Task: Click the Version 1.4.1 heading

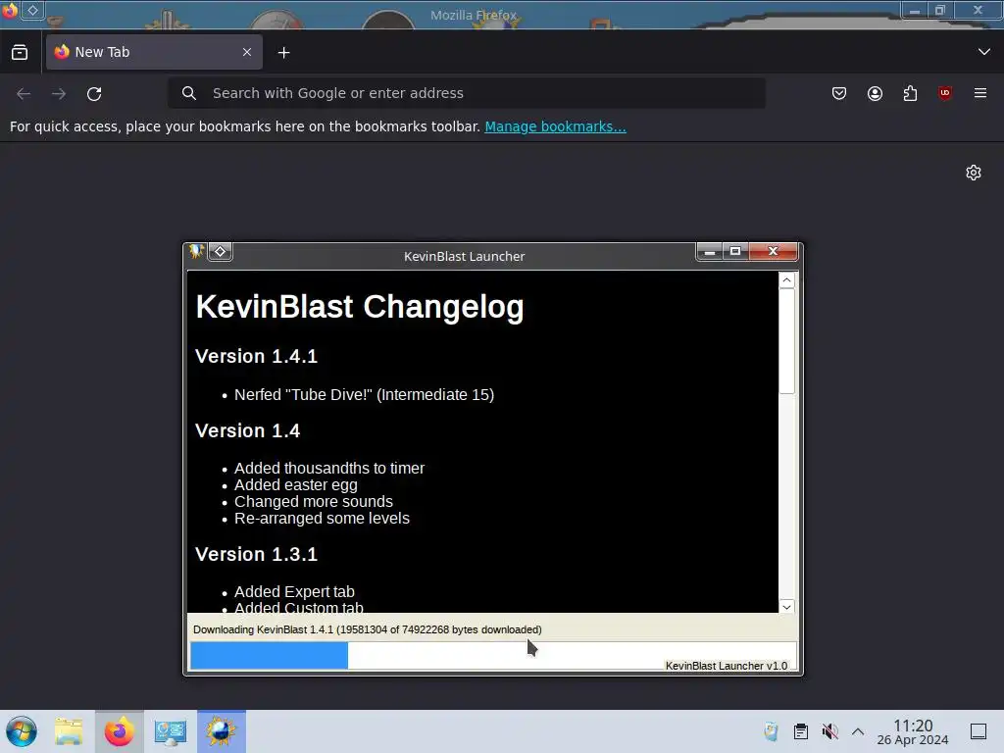Action: (256, 357)
